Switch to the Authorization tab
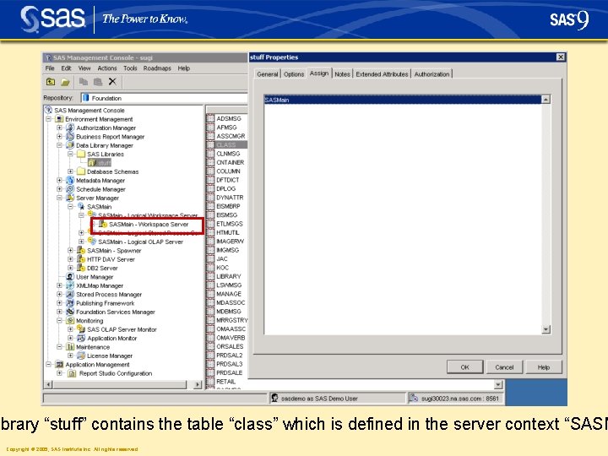This screenshot has width=608, height=456. tap(432, 74)
